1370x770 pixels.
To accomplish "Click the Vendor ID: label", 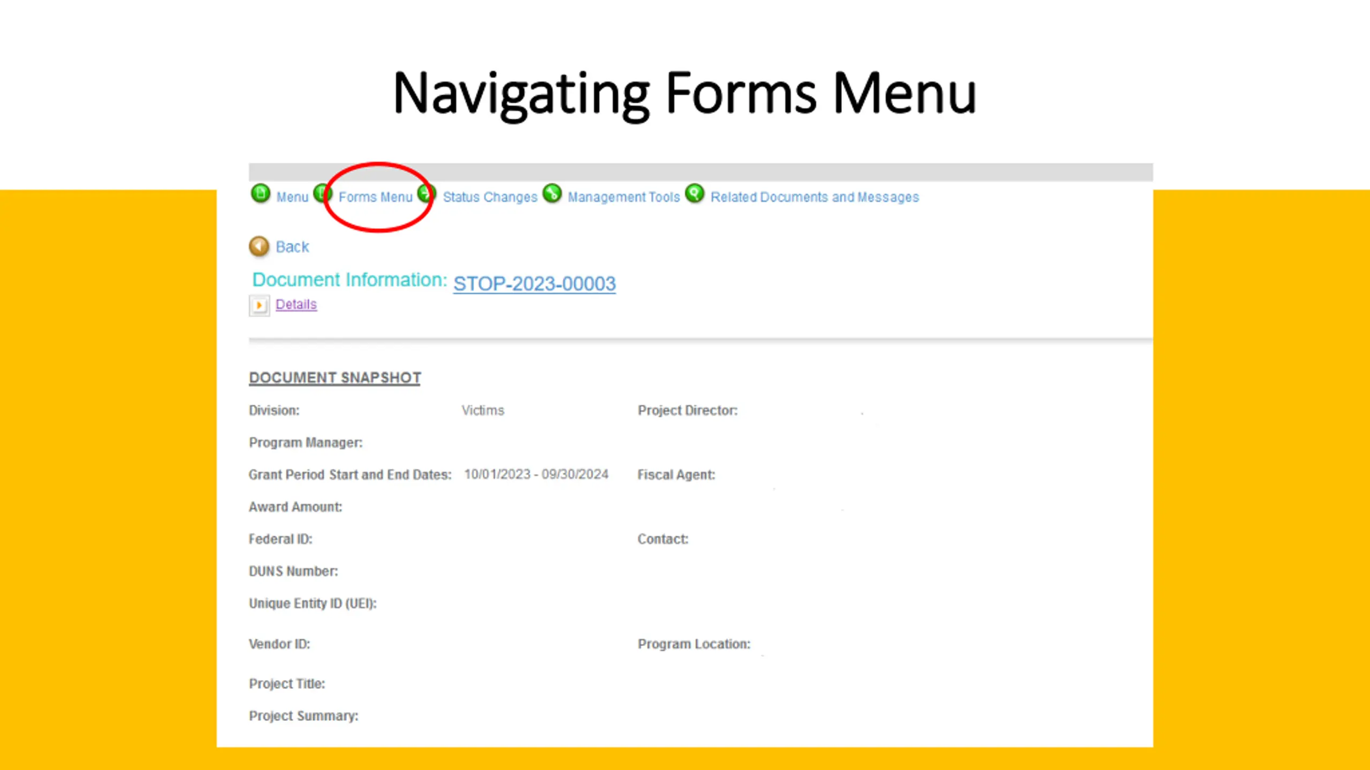I will point(279,644).
